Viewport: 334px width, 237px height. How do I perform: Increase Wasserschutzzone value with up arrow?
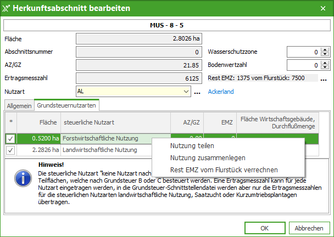tap(325, 50)
